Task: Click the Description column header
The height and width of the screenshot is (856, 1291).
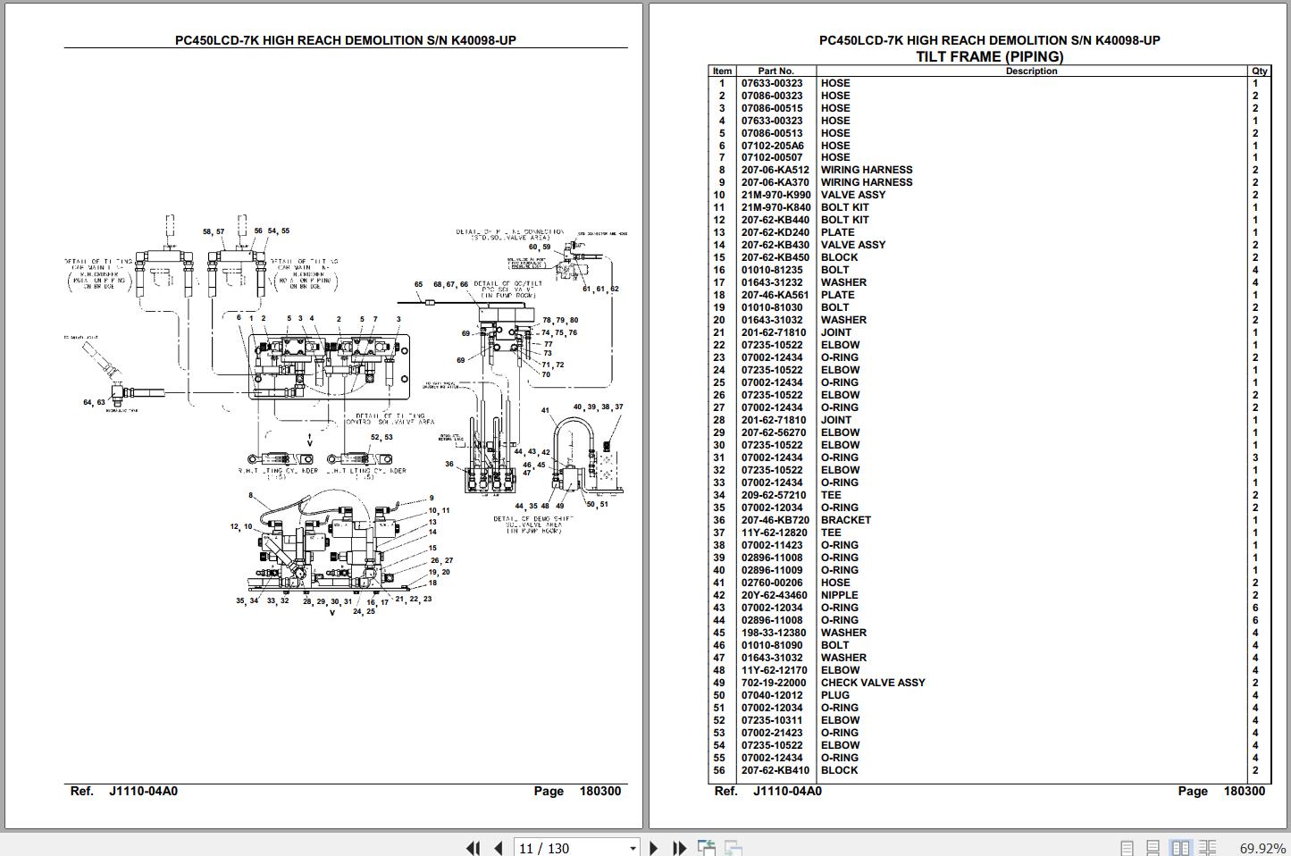Action: click(1031, 71)
